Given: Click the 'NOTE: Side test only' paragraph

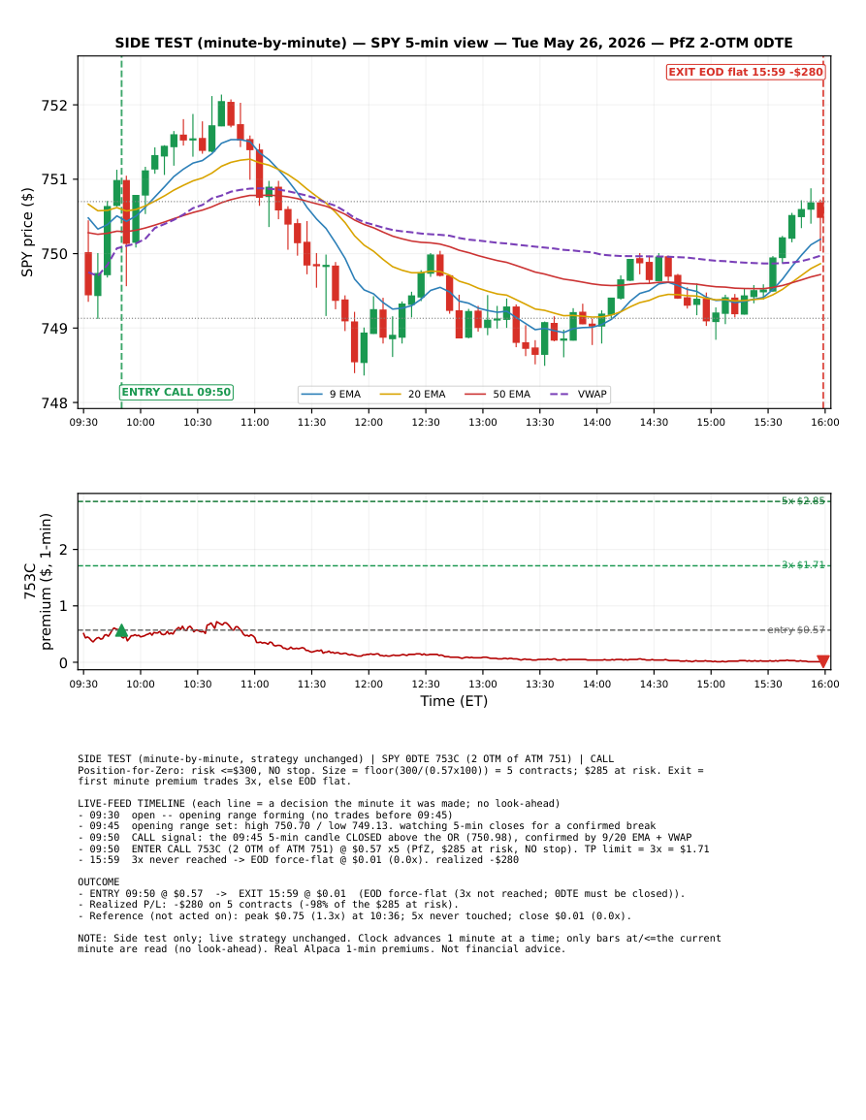Looking at the screenshot, I should (x=400, y=944).
